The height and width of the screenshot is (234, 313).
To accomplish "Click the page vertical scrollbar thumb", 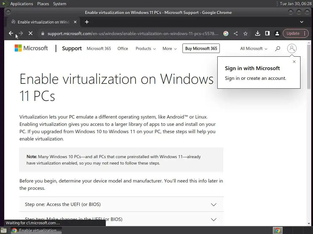I will click(x=309, y=67).
